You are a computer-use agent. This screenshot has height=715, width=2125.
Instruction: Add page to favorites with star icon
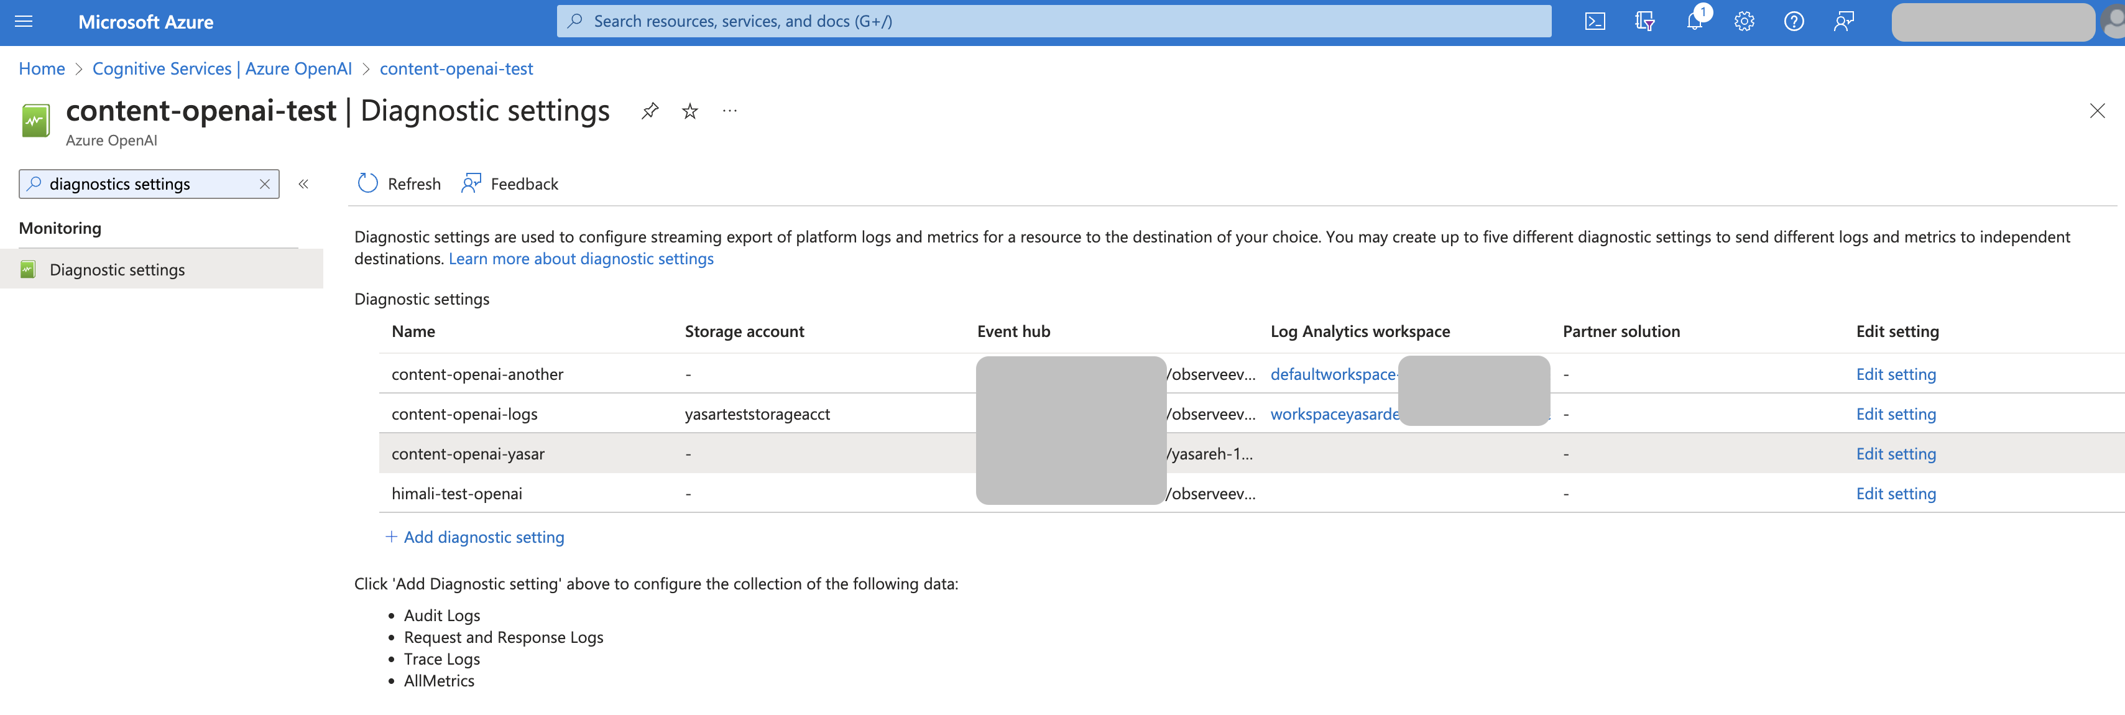coord(689,111)
